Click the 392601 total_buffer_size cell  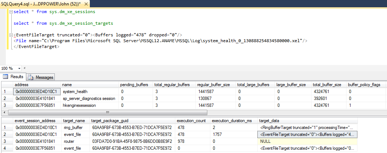[x=328, y=98]
